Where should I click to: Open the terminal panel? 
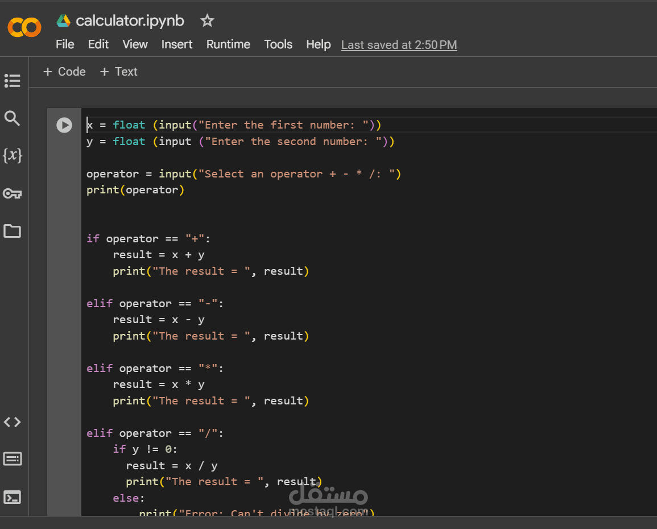click(12, 497)
